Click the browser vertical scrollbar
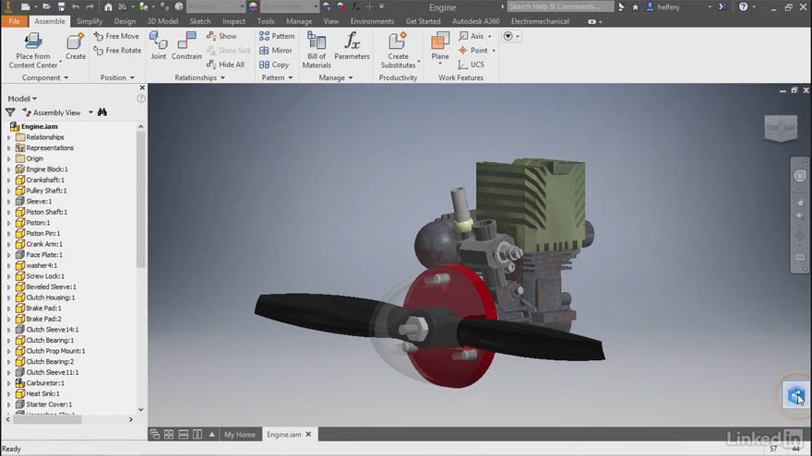 coord(140,199)
